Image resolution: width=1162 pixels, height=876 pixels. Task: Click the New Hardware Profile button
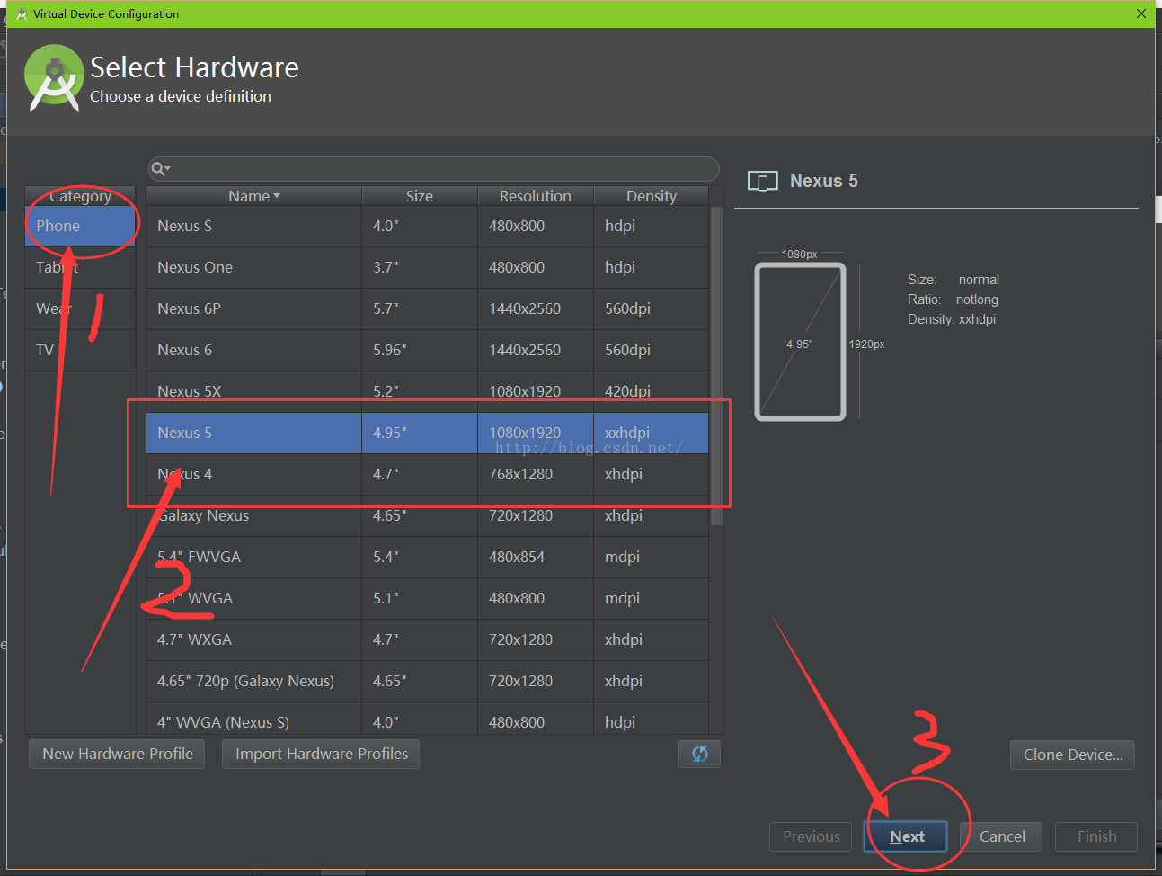[118, 754]
